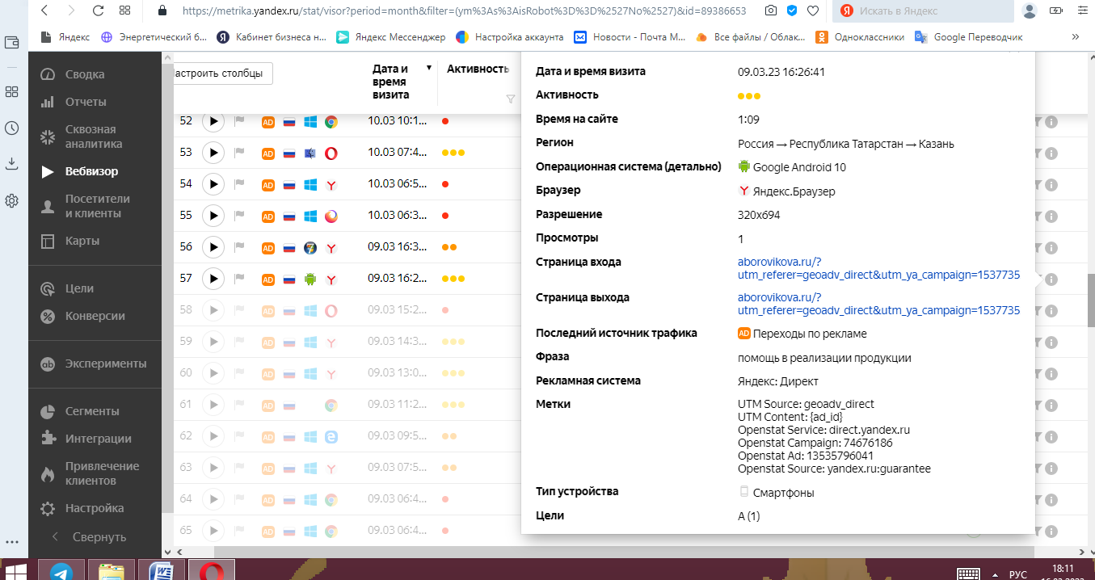Play the recording of visit 52
Viewport: 1095px width, 580px height.
tap(213, 121)
